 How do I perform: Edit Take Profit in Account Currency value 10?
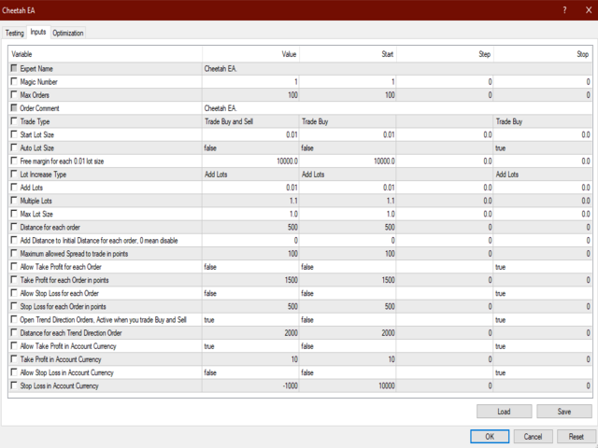[x=250, y=359]
